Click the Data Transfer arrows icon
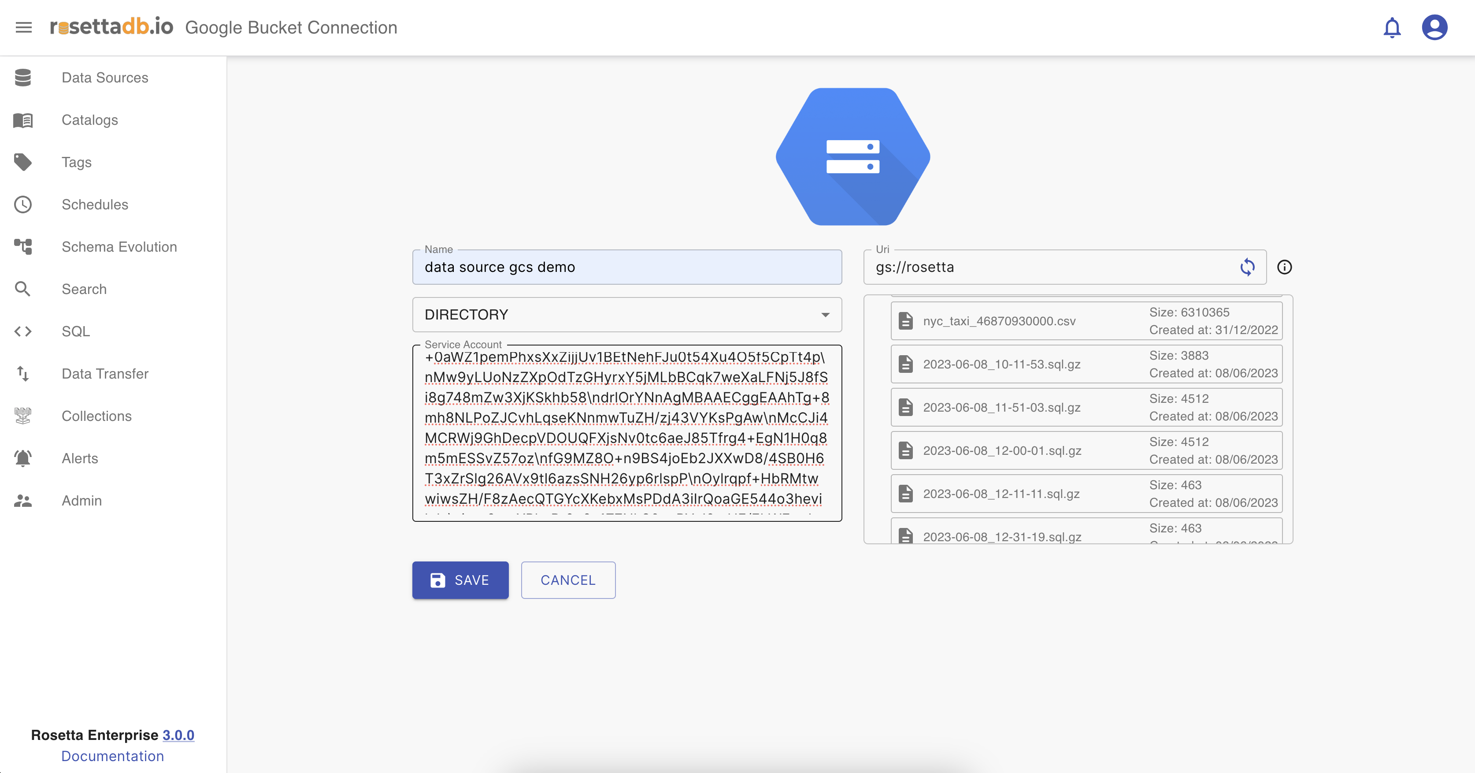The width and height of the screenshot is (1475, 773). [x=23, y=374]
